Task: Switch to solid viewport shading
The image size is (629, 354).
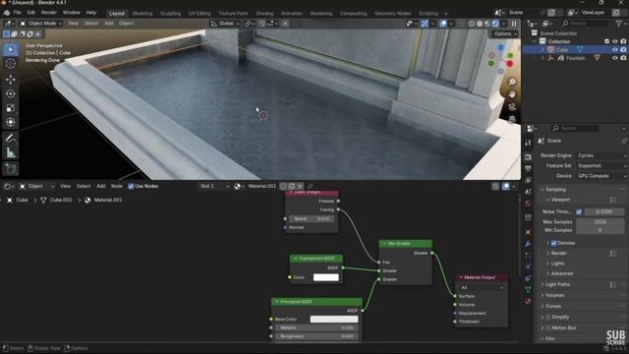Action: pyautogui.click(x=480, y=24)
